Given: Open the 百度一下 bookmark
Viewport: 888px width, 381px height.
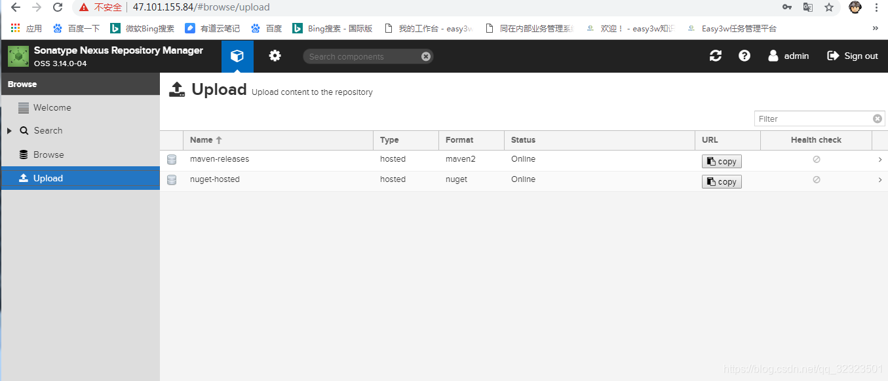Looking at the screenshot, I should (x=76, y=28).
